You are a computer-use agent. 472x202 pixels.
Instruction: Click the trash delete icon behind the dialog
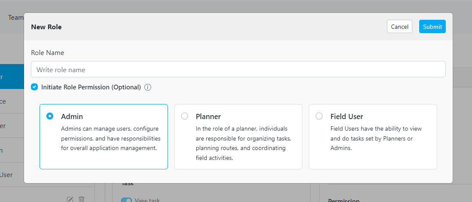[82, 199]
